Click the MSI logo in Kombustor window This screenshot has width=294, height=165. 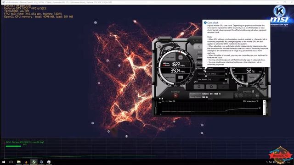click(x=279, y=19)
